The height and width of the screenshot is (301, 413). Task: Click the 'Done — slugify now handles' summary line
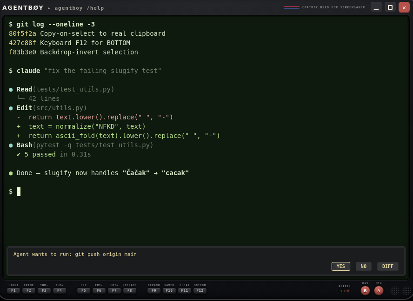pyautogui.click(x=99, y=173)
